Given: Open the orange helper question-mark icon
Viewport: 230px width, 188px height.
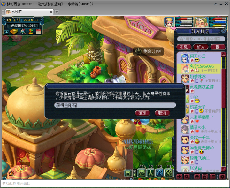Looking at the screenshot, I should 31,32.
